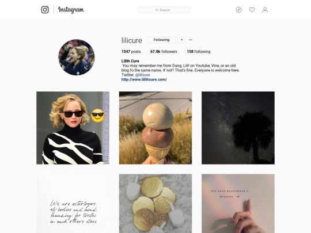
Task: Expand the suggested accounts dropdown arrow
Action: pyautogui.click(x=181, y=40)
